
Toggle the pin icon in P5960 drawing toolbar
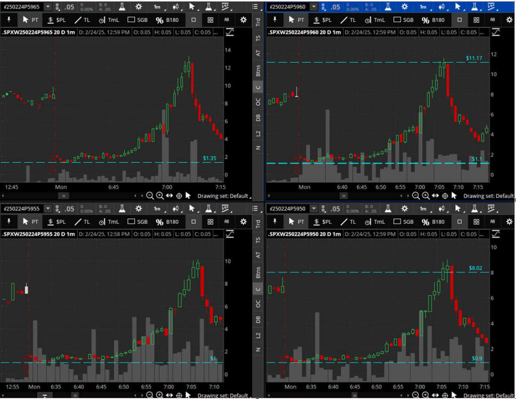click(275, 20)
